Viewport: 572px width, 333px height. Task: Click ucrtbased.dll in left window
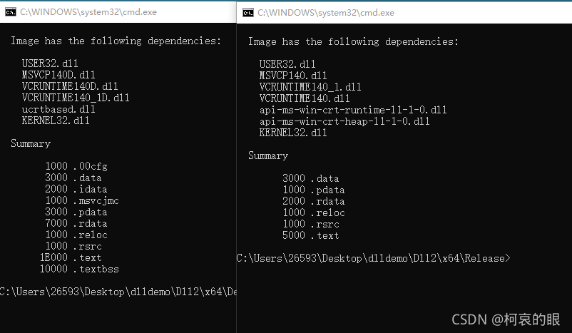(x=58, y=109)
